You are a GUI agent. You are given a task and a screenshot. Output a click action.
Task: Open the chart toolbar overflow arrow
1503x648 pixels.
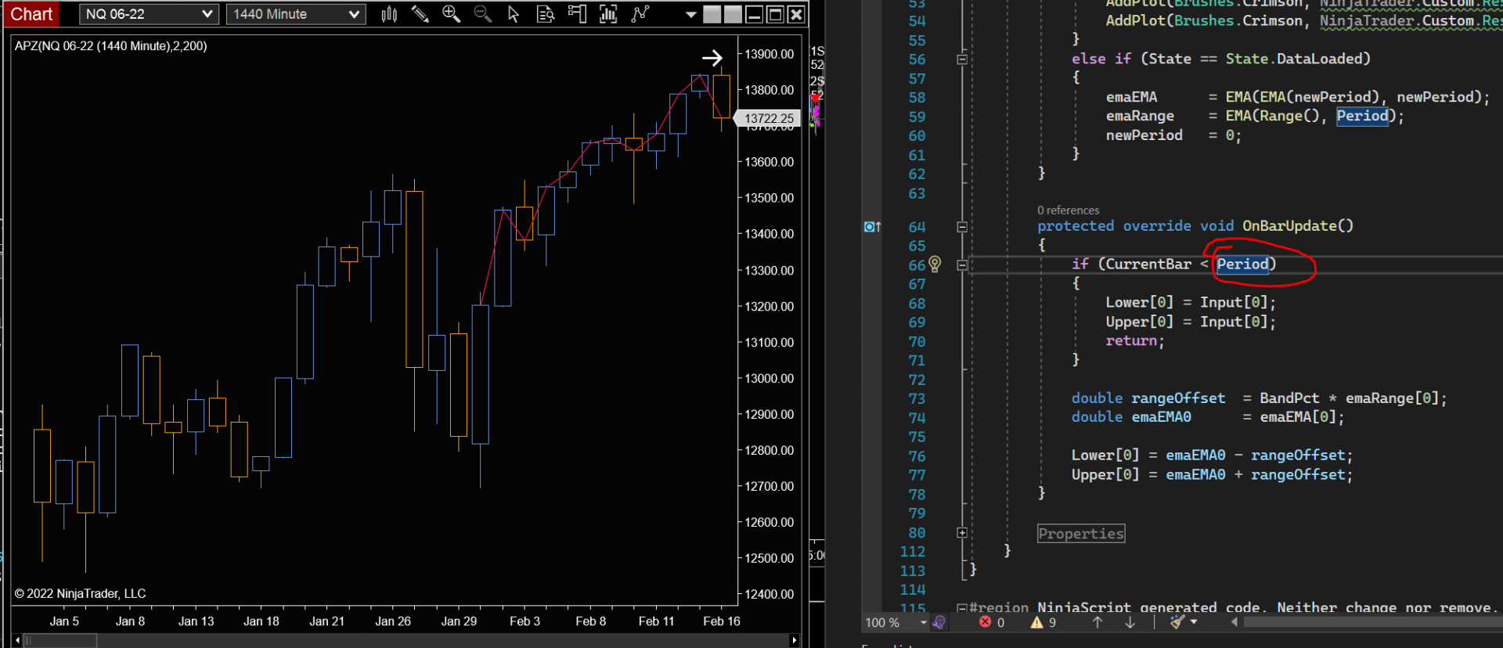690,15
